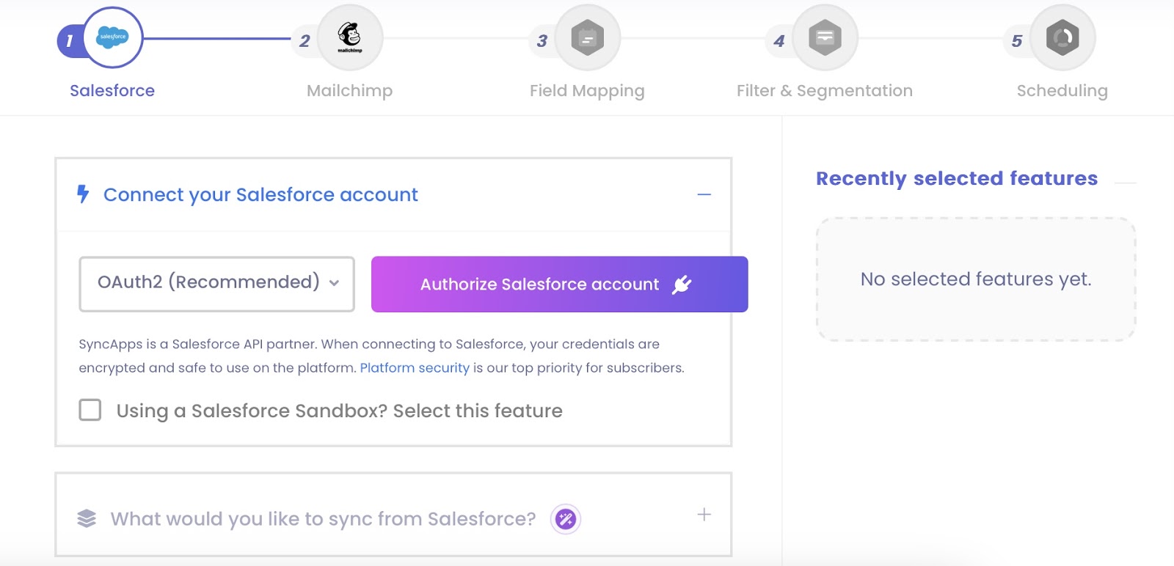Open the Field Mapping hexagon icon
The height and width of the screenshot is (566, 1174).
click(x=587, y=37)
